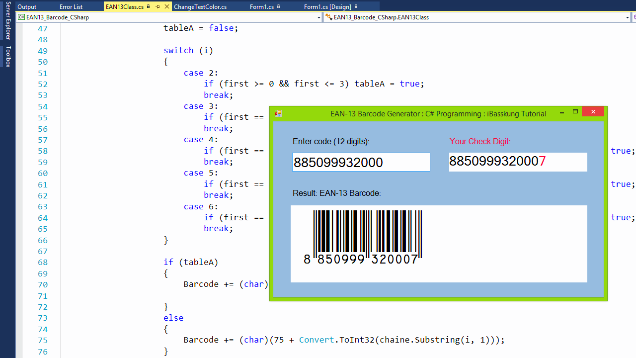Open the EAN13_Barcode_CSharp project dropdown
Image resolution: width=636 pixels, height=358 pixels.
point(318,17)
